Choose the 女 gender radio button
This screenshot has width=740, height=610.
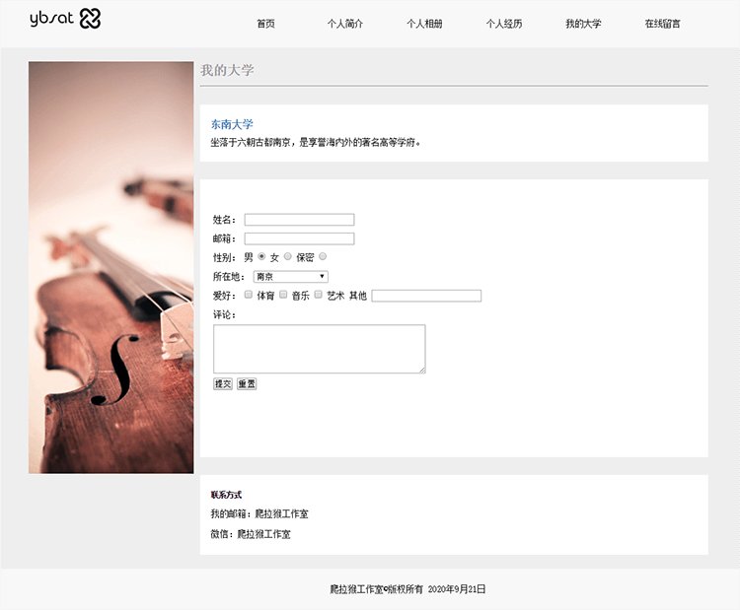tap(288, 256)
